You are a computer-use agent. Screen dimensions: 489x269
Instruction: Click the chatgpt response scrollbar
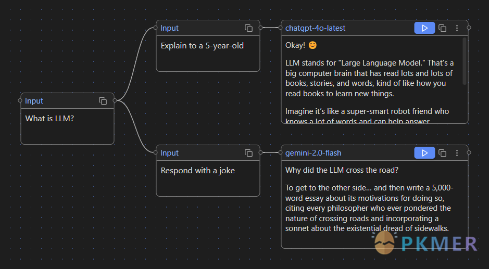tap(465, 62)
